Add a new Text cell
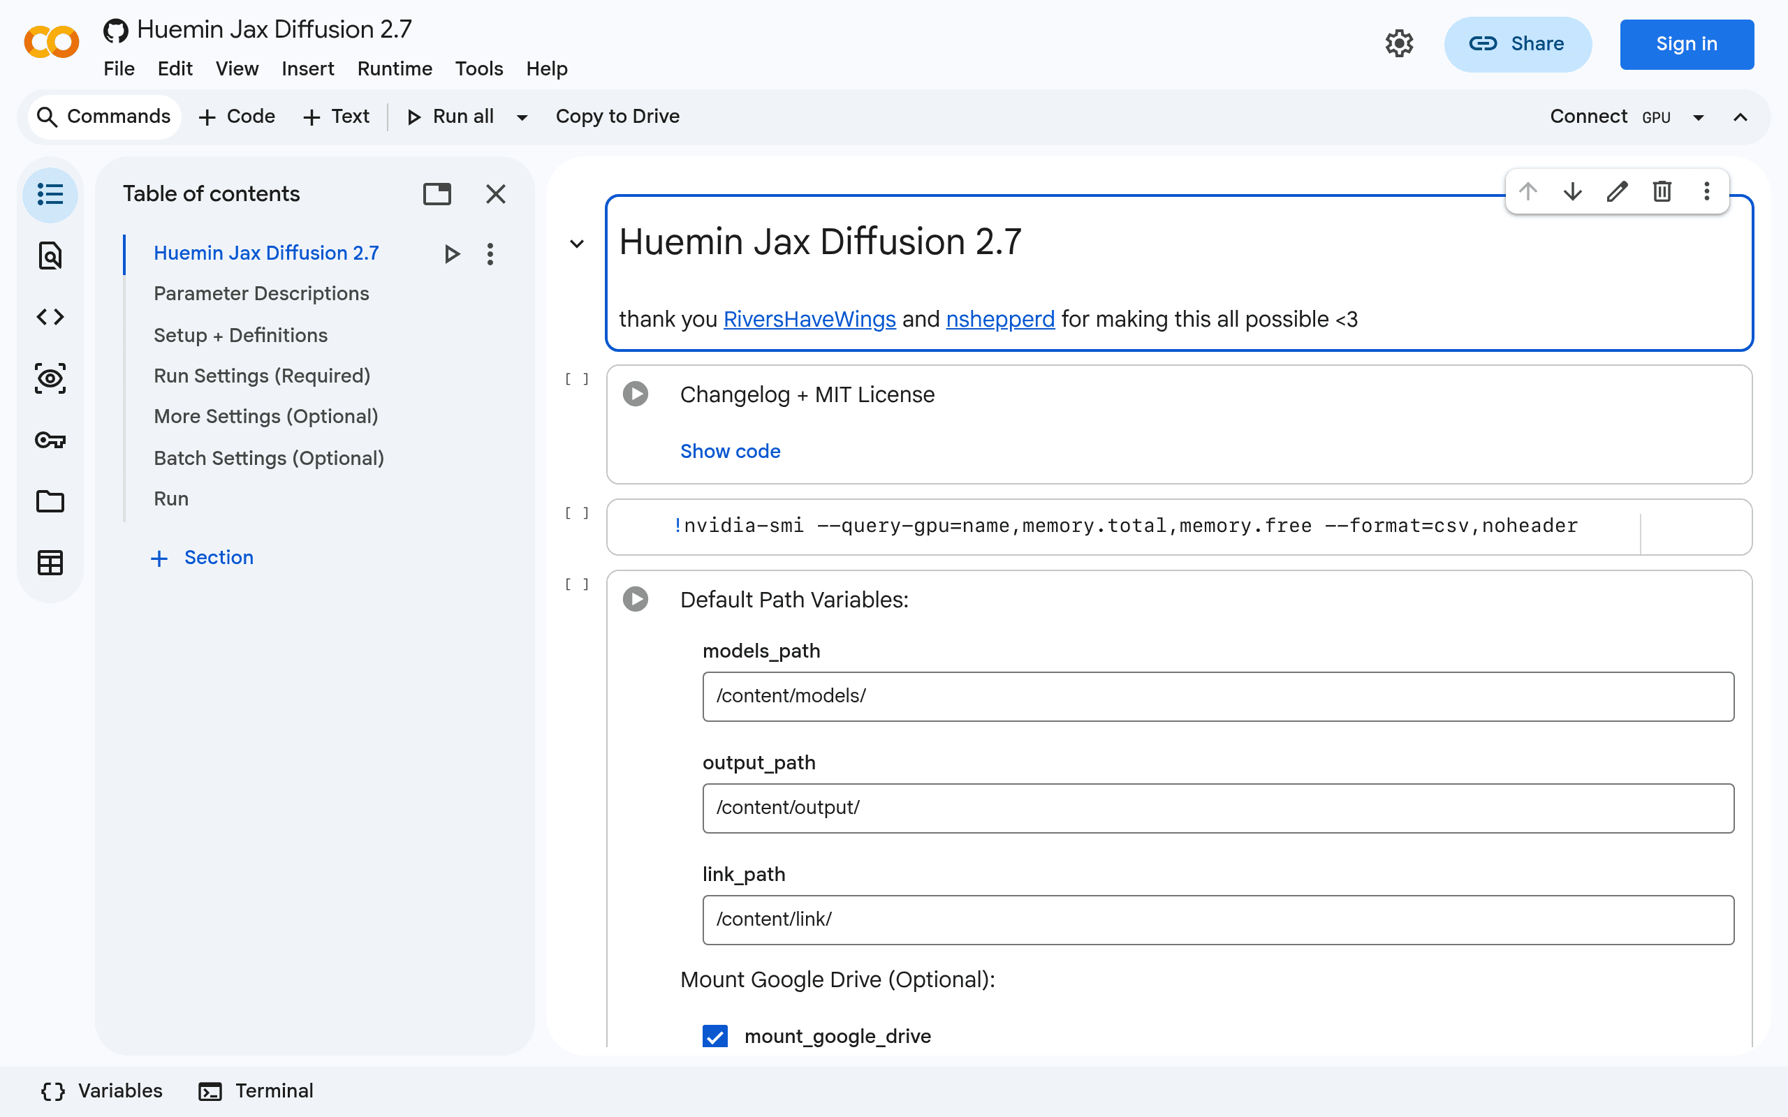 coord(337,117)
